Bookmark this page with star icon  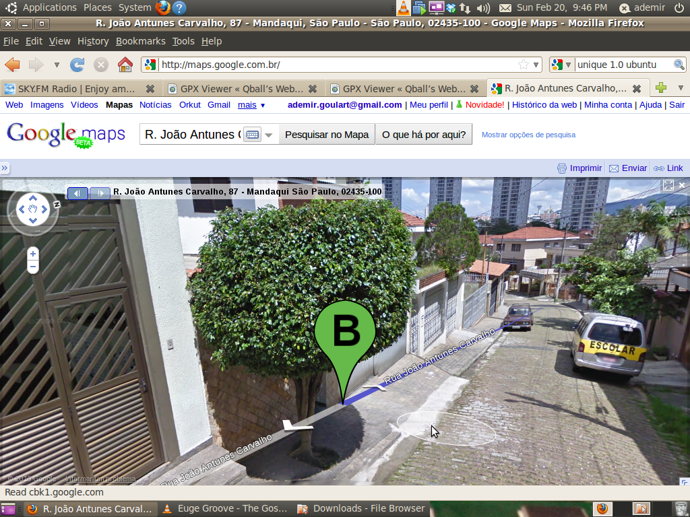coord(523,65)
